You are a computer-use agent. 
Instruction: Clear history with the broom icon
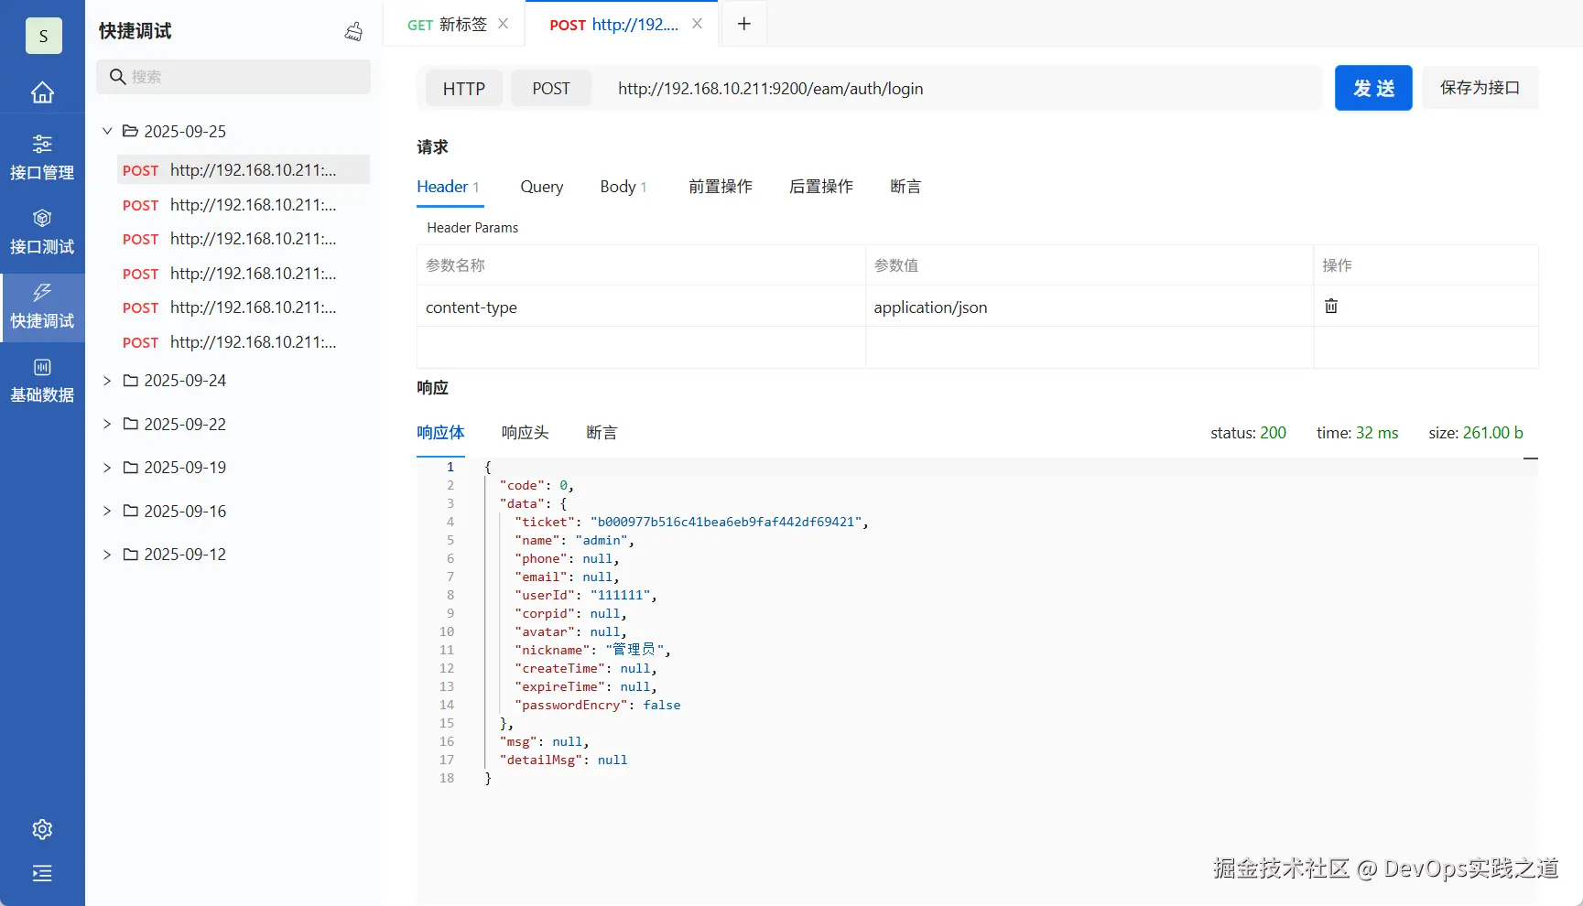point(353,32)
